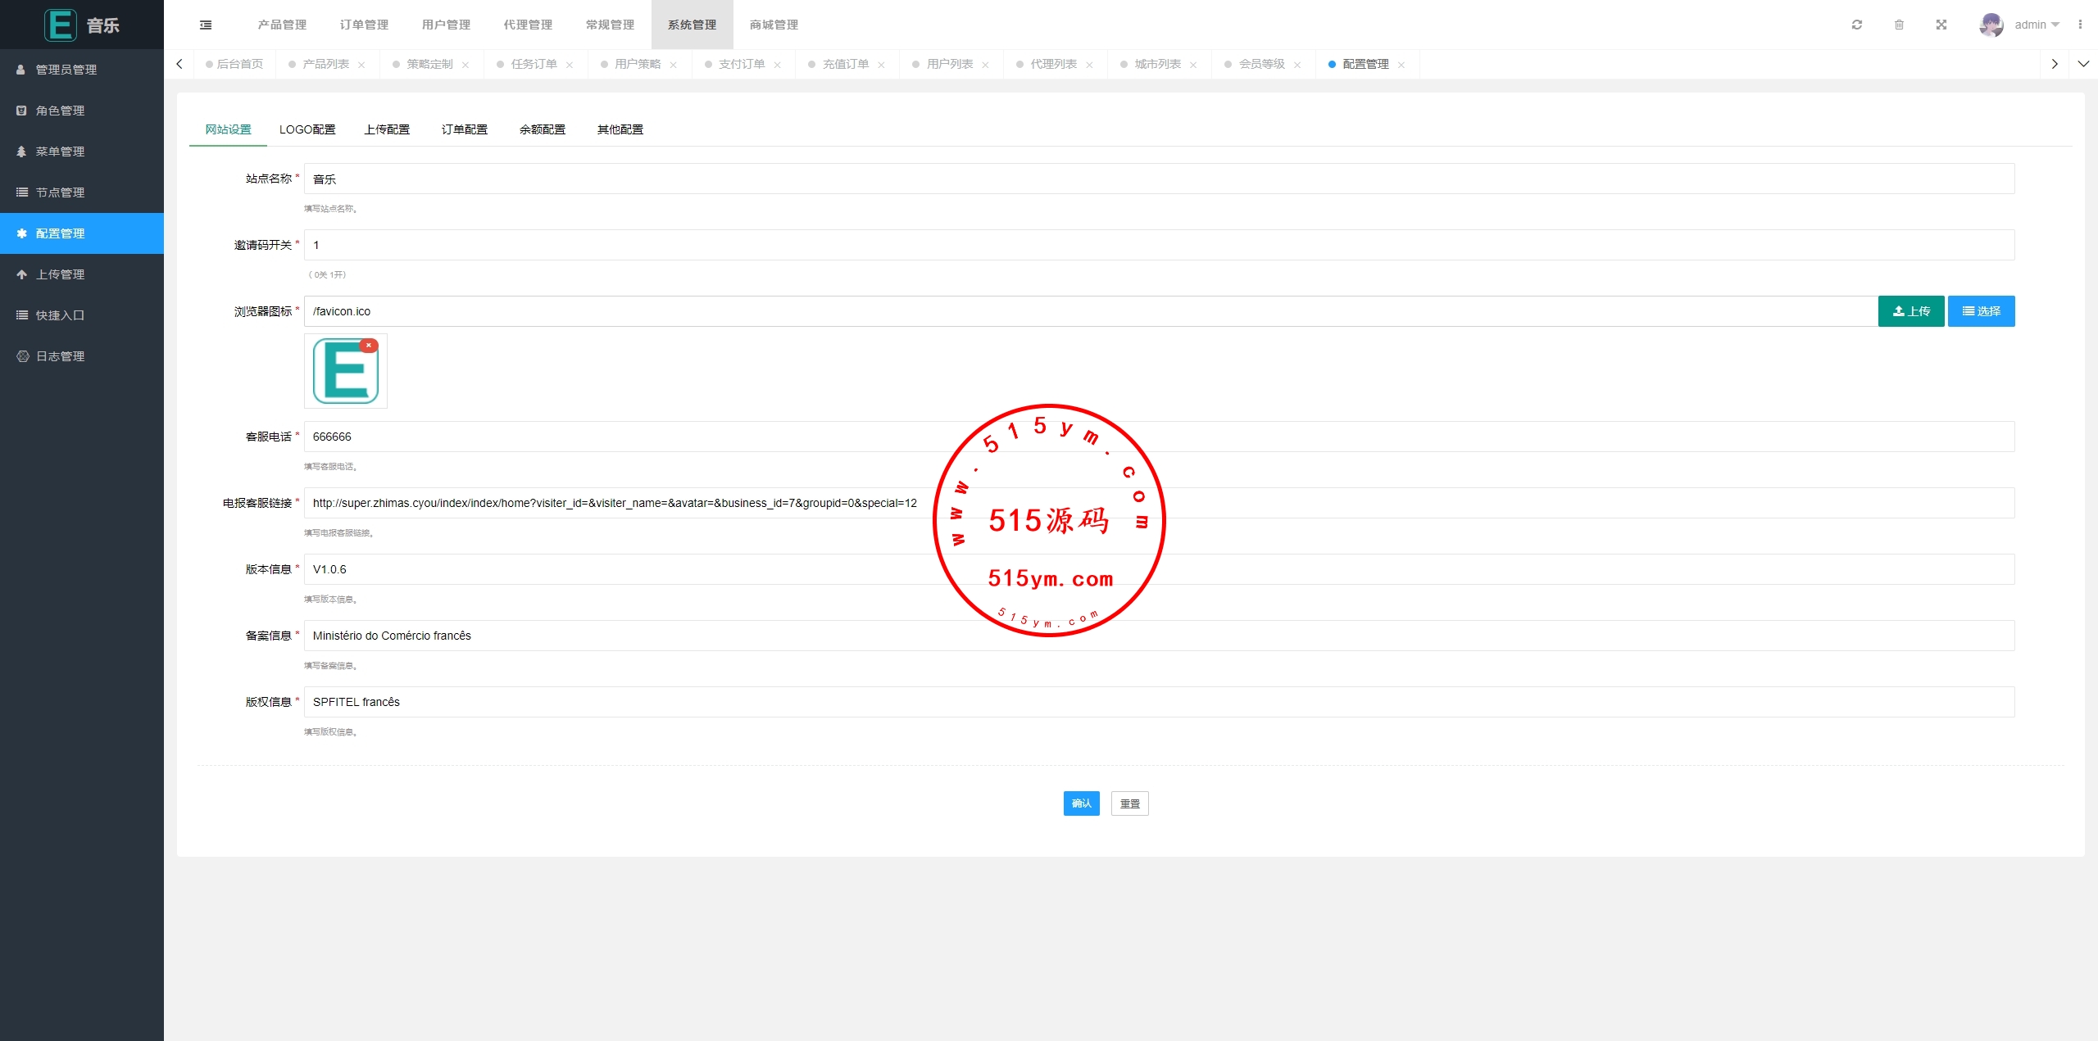The height and width of the screenshot is (1041, 2098).
Task: Open the 订单管理 top menu
Action: pyautogui.click(x=364, y=25)
